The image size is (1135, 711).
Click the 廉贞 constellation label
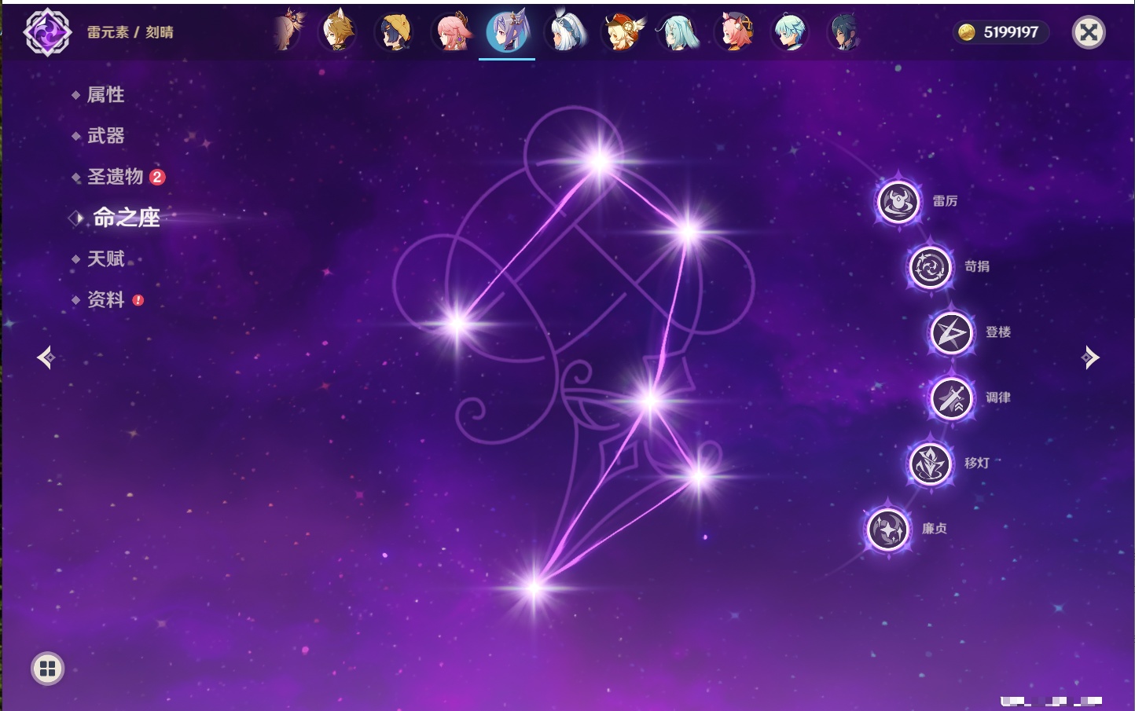click(x=935, y=528)
